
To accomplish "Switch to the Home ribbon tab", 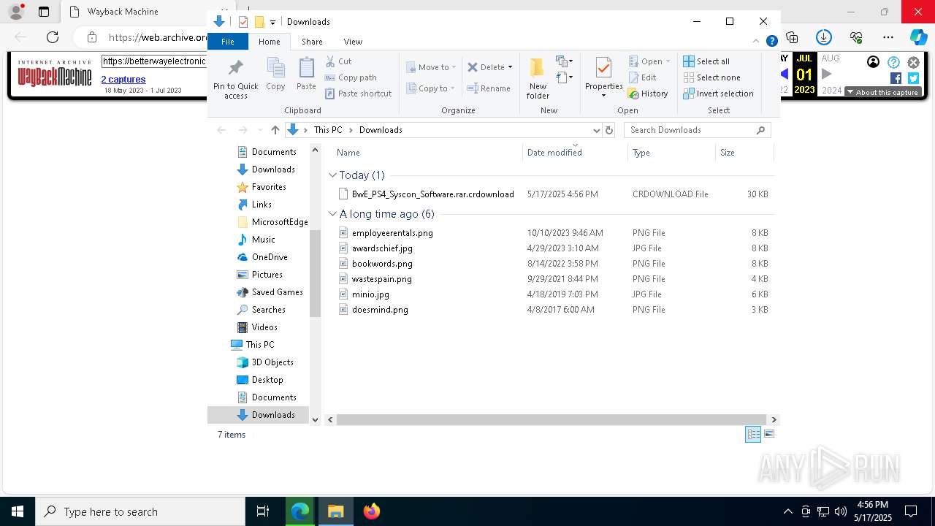I will pos(269,42).
